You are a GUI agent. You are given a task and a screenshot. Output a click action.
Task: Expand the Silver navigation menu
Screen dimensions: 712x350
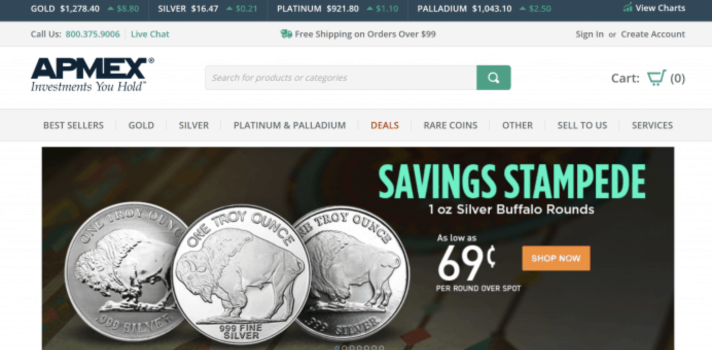pyautogui.click(x=193, y=125)
